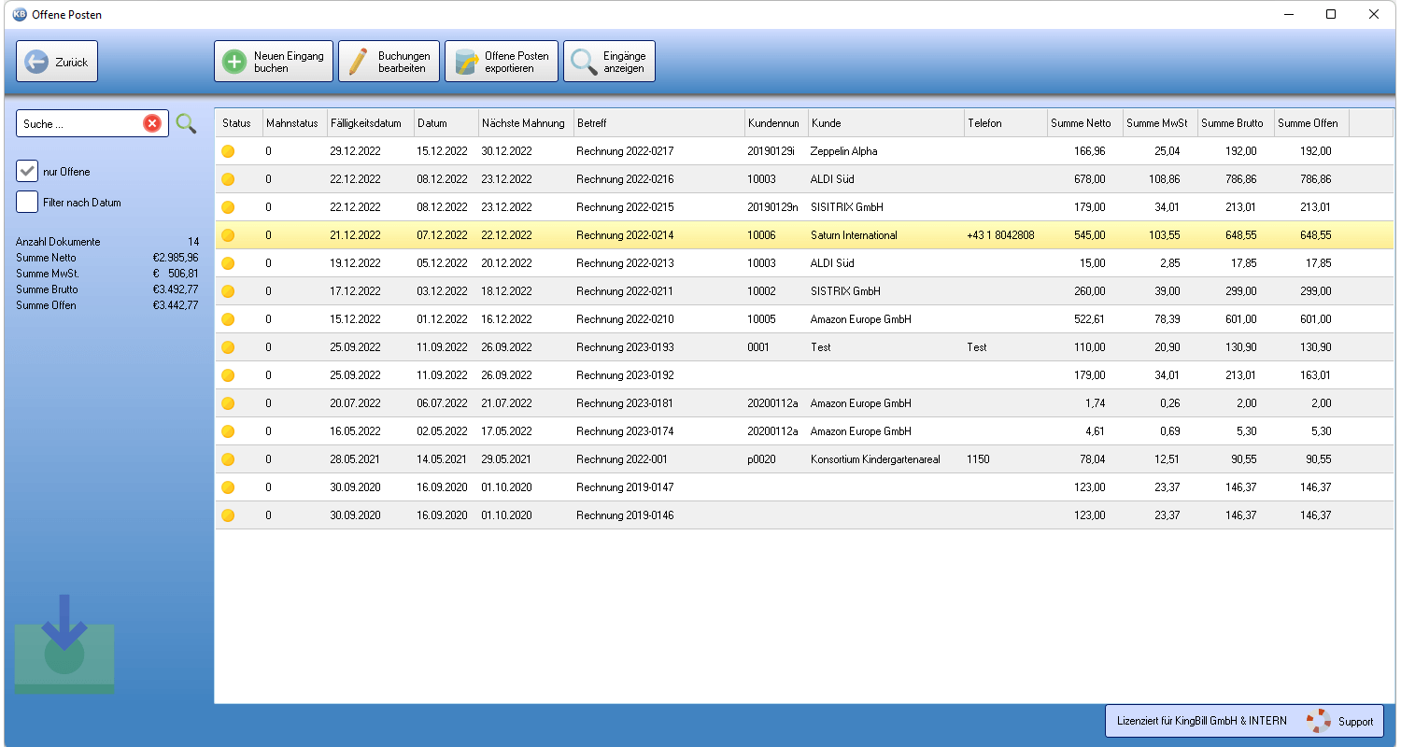Viewport: 1401px width, 747px height.
Task: Click customer Saturn International
Action: point(854,235)
